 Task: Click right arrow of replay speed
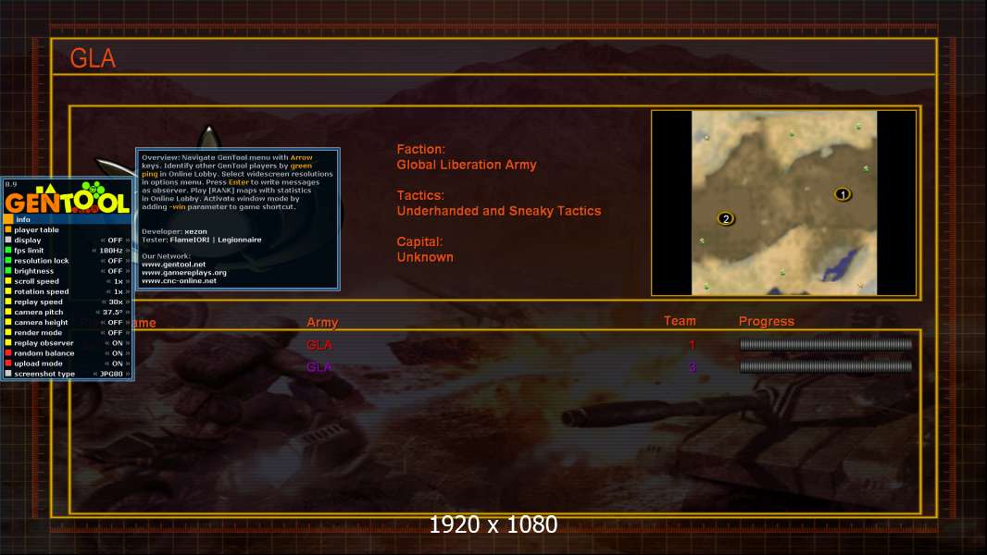click(x=128, y=302)
